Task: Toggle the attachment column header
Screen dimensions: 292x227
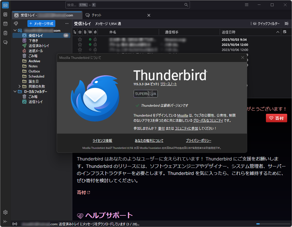Action: (85, 32)
